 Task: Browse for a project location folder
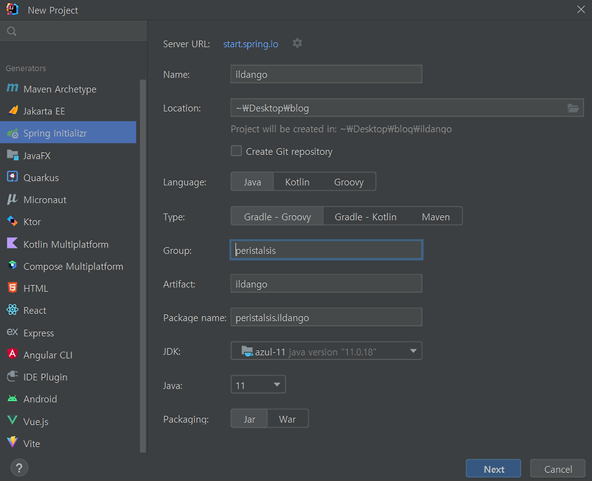click(573, 107)
